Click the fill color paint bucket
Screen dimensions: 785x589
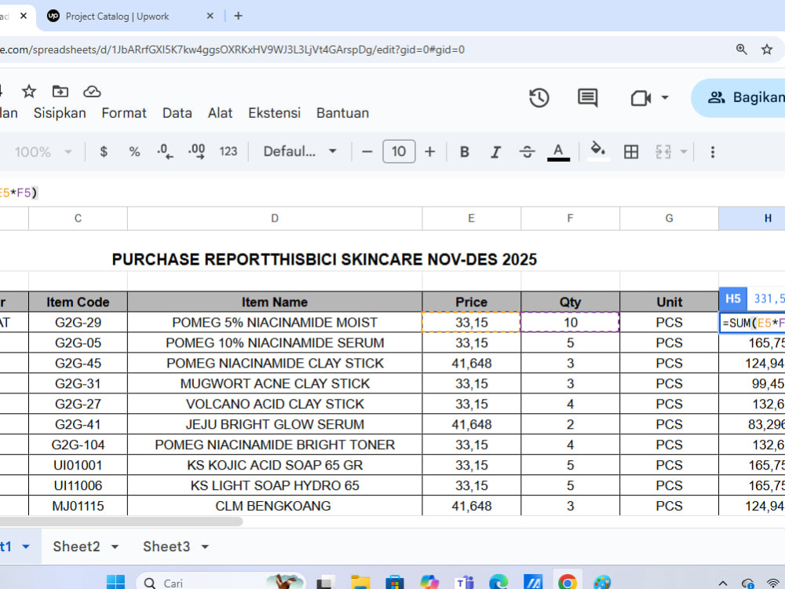598,152
